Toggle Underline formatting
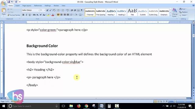 (30, 15)
